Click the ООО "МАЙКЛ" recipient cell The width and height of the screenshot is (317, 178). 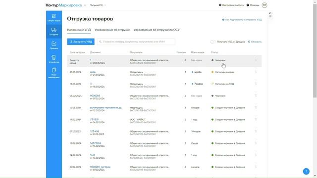click(143, 121)
